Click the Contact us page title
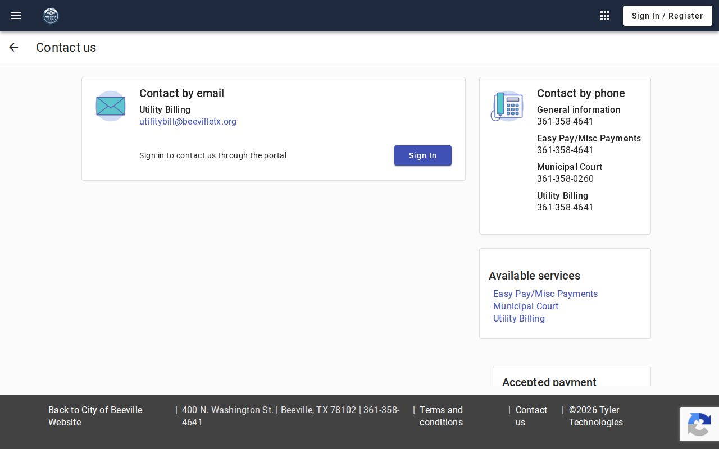Viewport: 719px width, 449px height. pos(66,47)
